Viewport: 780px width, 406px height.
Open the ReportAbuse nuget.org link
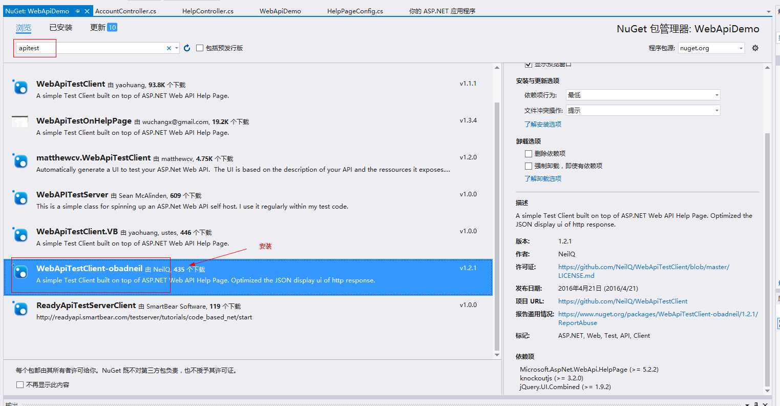coord(658,318)
